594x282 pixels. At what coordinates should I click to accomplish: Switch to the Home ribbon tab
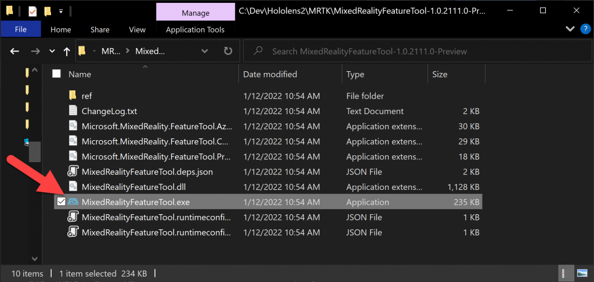[x=60, y=30]
